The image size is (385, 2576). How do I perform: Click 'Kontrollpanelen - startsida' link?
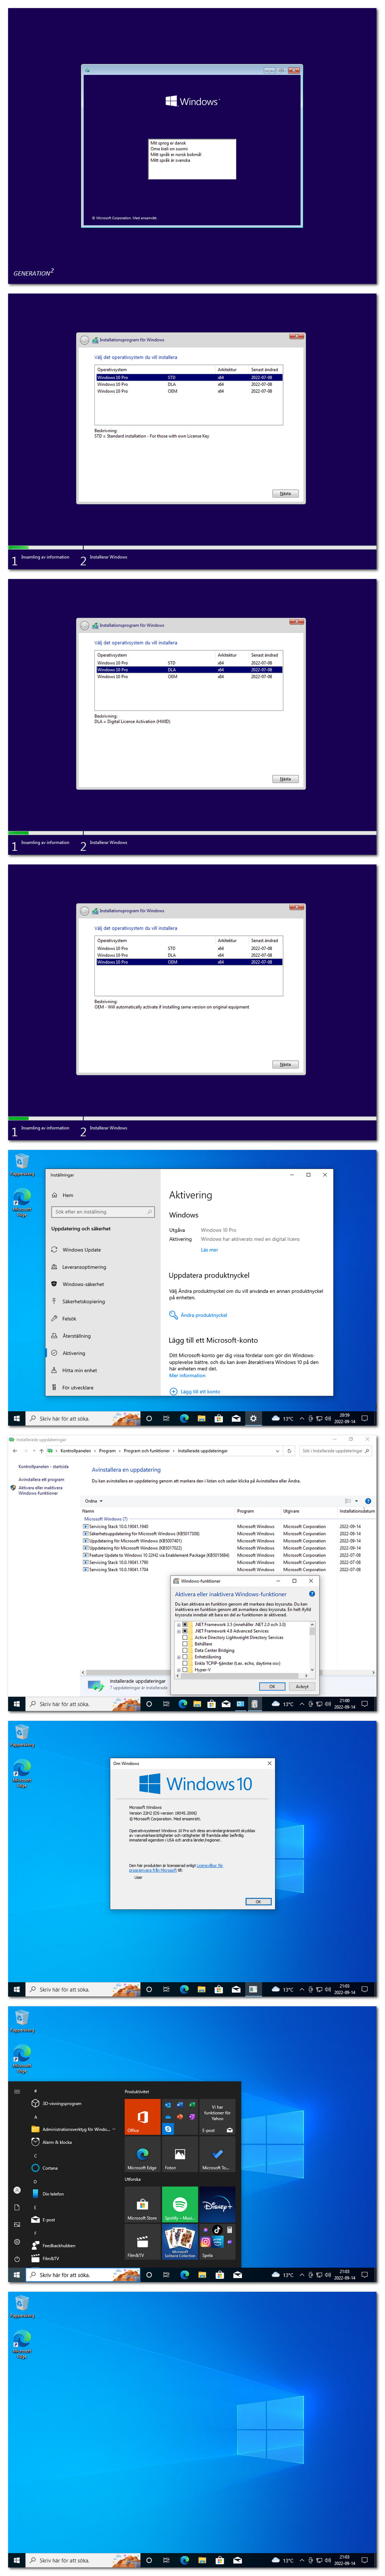coord(44,1467)
